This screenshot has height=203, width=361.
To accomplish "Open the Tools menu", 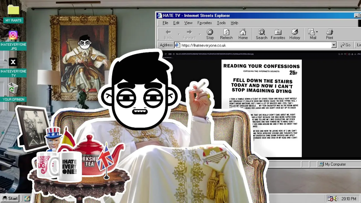I will [221, 23].
